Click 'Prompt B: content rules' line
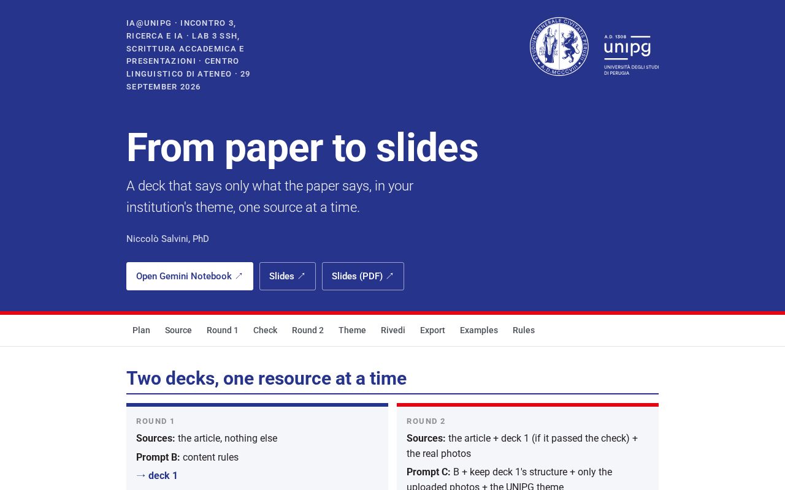The image size is (785, 490). 187,458
